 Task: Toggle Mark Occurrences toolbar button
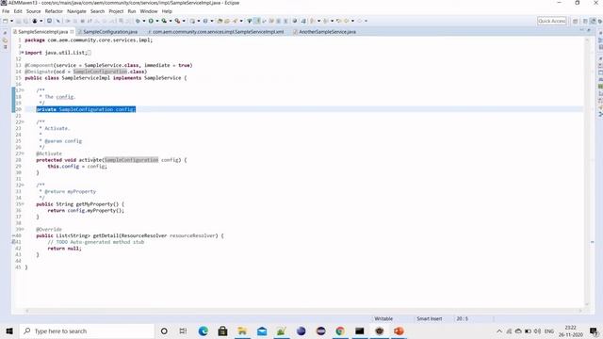click(257, 21)
